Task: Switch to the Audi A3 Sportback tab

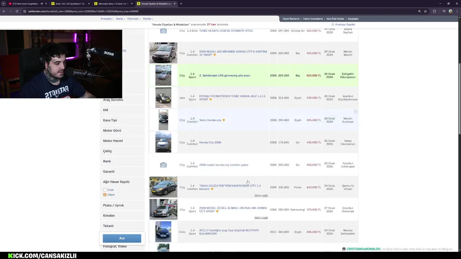Action: tap(70, 4)
